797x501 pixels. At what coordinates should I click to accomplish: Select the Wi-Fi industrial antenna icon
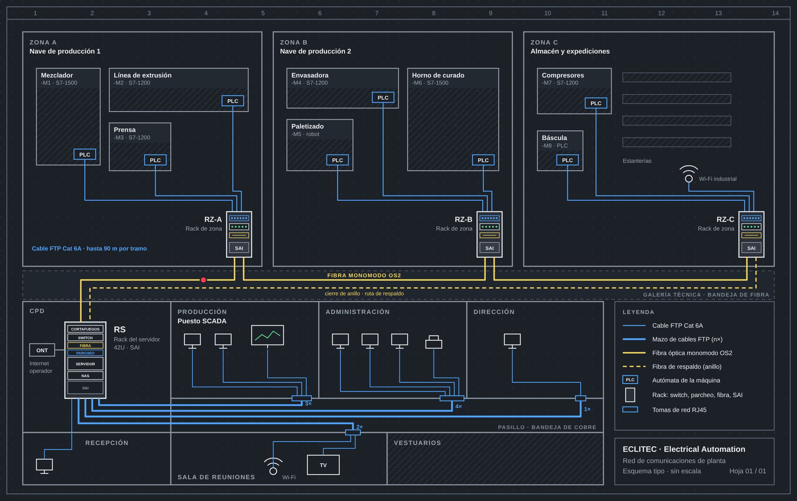point(689,174)
